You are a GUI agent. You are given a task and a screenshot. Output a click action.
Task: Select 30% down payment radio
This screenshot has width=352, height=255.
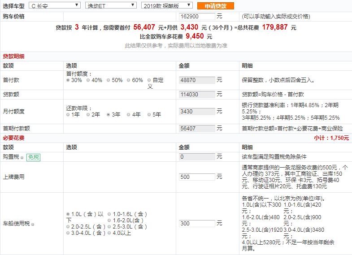tap(68, 80)
